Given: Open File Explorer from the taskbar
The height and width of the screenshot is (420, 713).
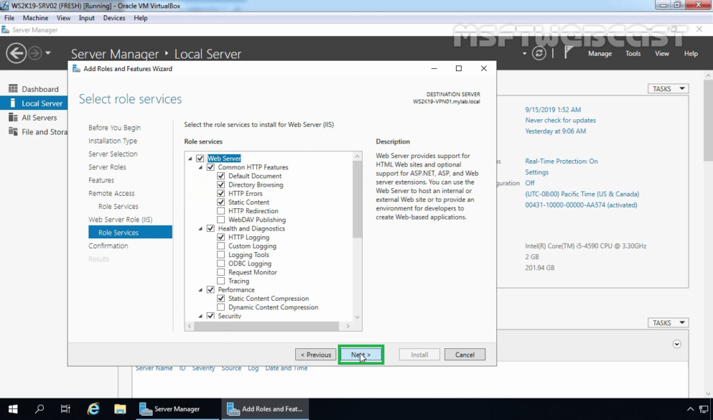Looking at the screenshot, I should (x=120, y=409).
